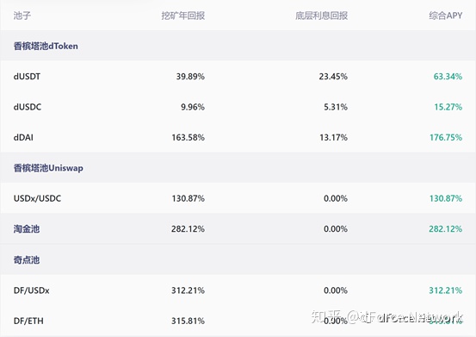The image size is (476, 337).
Task: Sort by 综合APY column header
Action: [x=446, y=16]
